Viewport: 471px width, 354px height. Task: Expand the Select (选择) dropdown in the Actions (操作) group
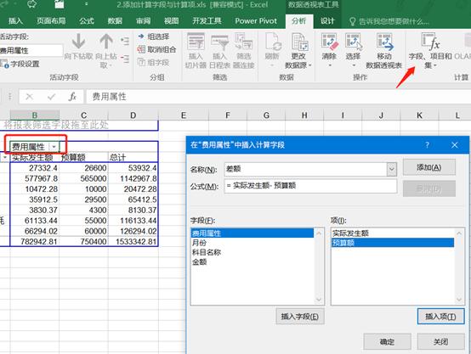354,65
